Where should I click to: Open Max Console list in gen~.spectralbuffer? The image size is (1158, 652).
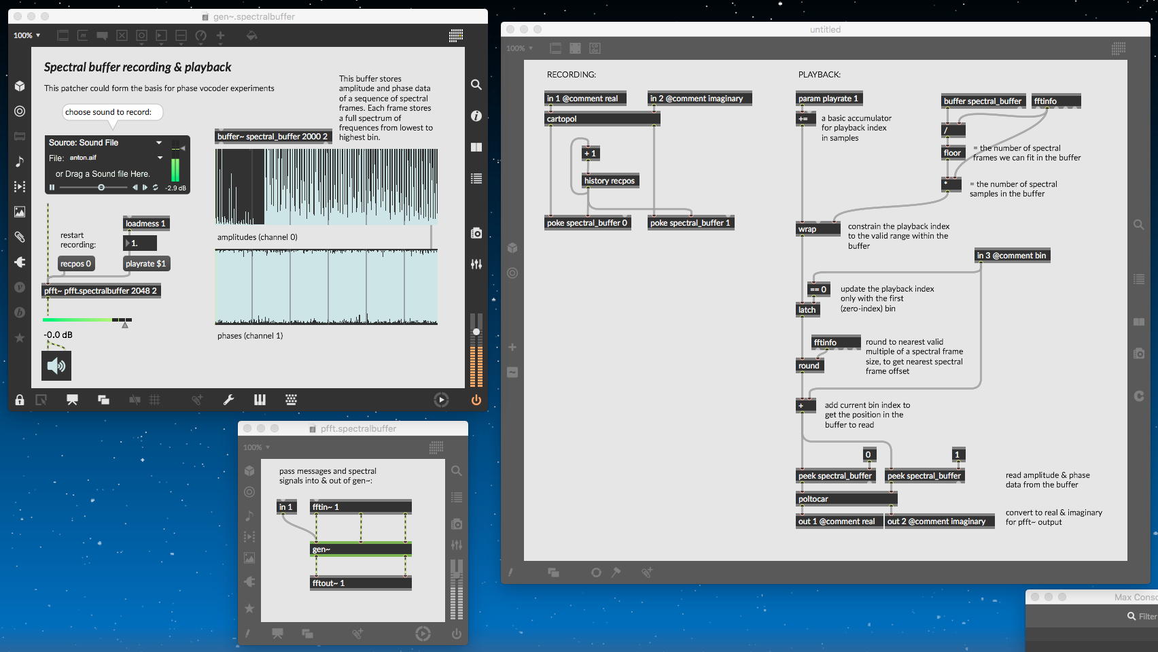(476, 178)
